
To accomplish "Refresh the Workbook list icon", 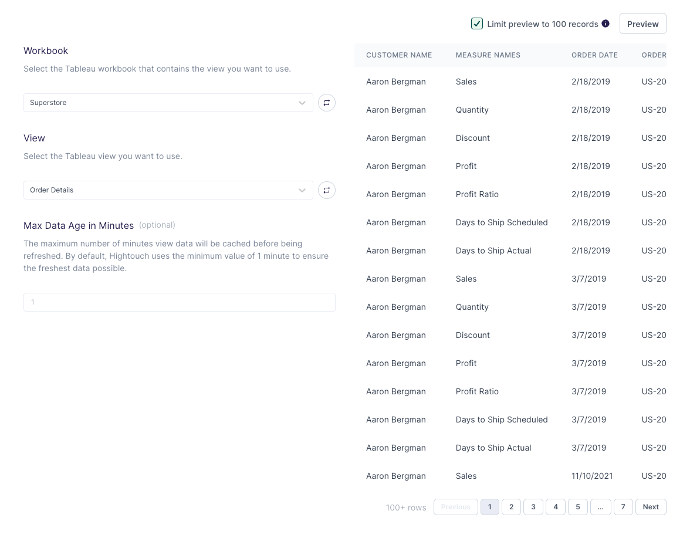I will 327,103.
